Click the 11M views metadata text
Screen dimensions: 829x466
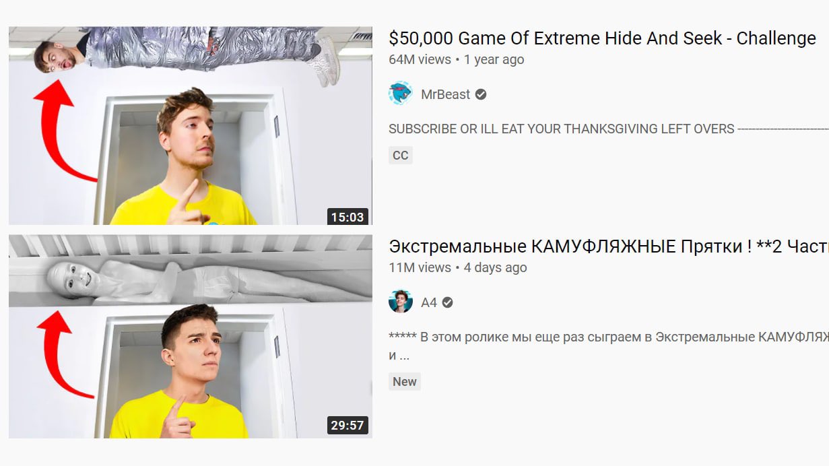coord(419,267)
